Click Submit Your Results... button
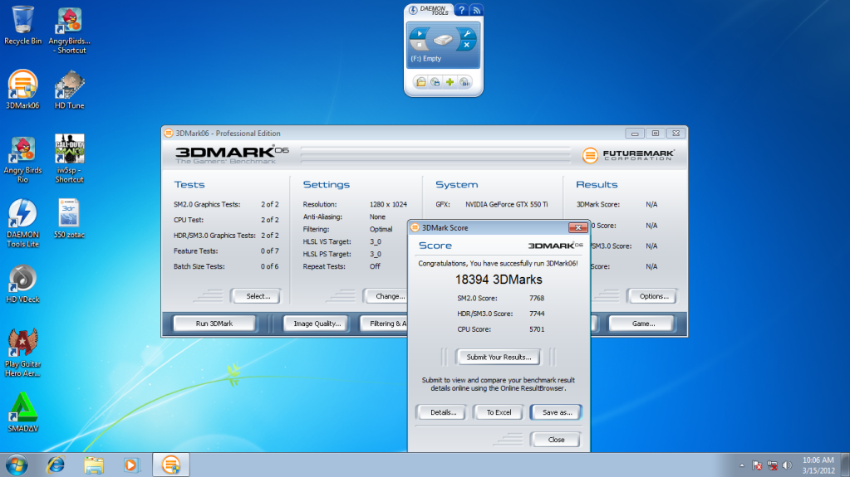The height and width of the screenshot is (477, 850). point(499,357)
